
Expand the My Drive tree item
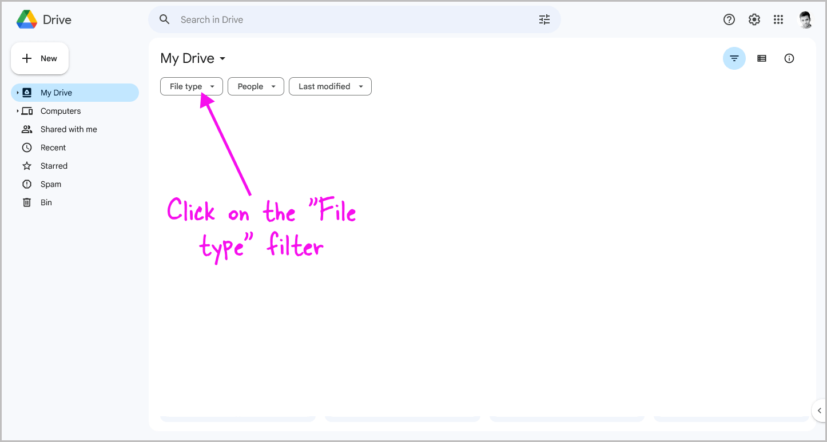pos(18,92)
